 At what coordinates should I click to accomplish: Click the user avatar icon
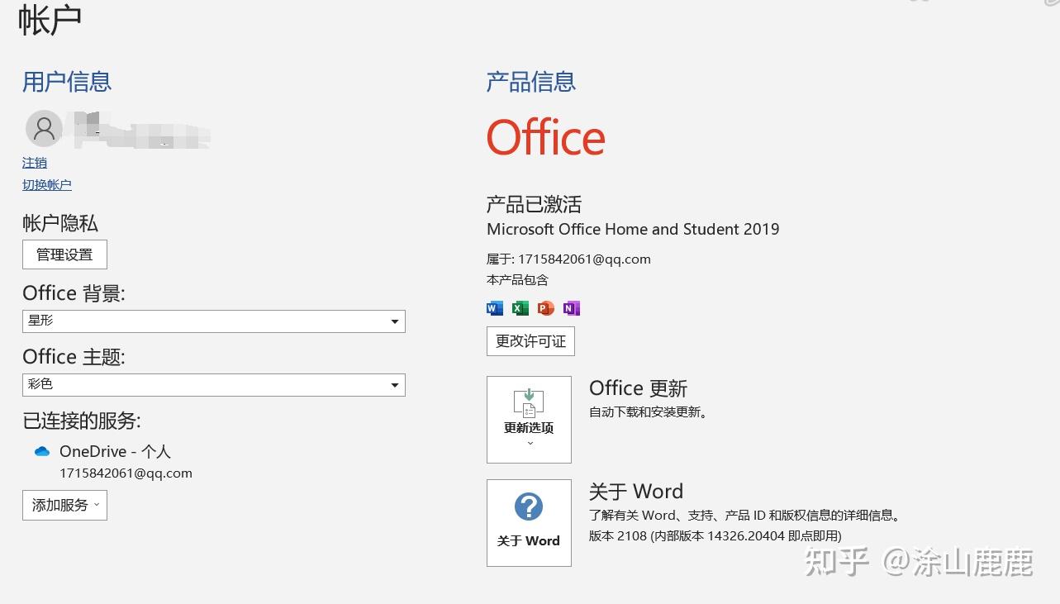tap(44, 129)
